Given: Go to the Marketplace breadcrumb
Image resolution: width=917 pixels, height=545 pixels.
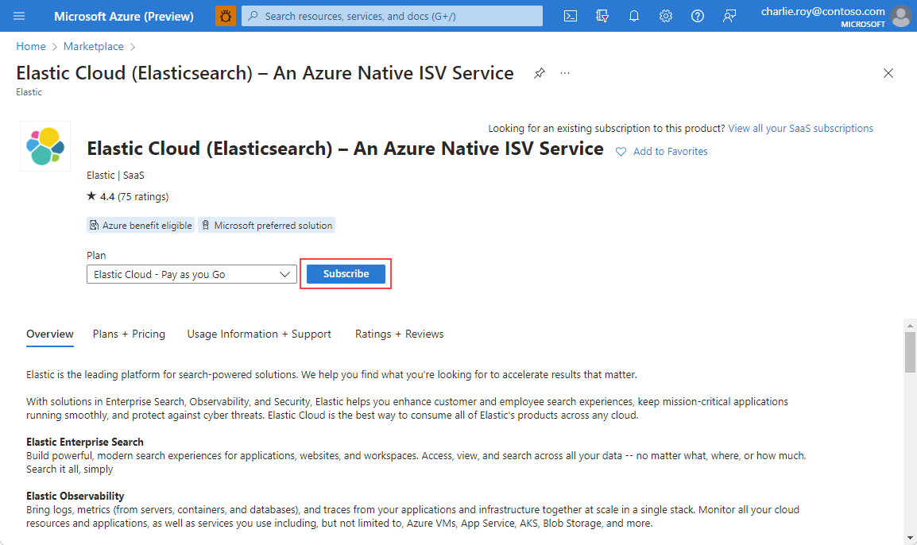Looking at the screenshot, I should pos(94,46).
